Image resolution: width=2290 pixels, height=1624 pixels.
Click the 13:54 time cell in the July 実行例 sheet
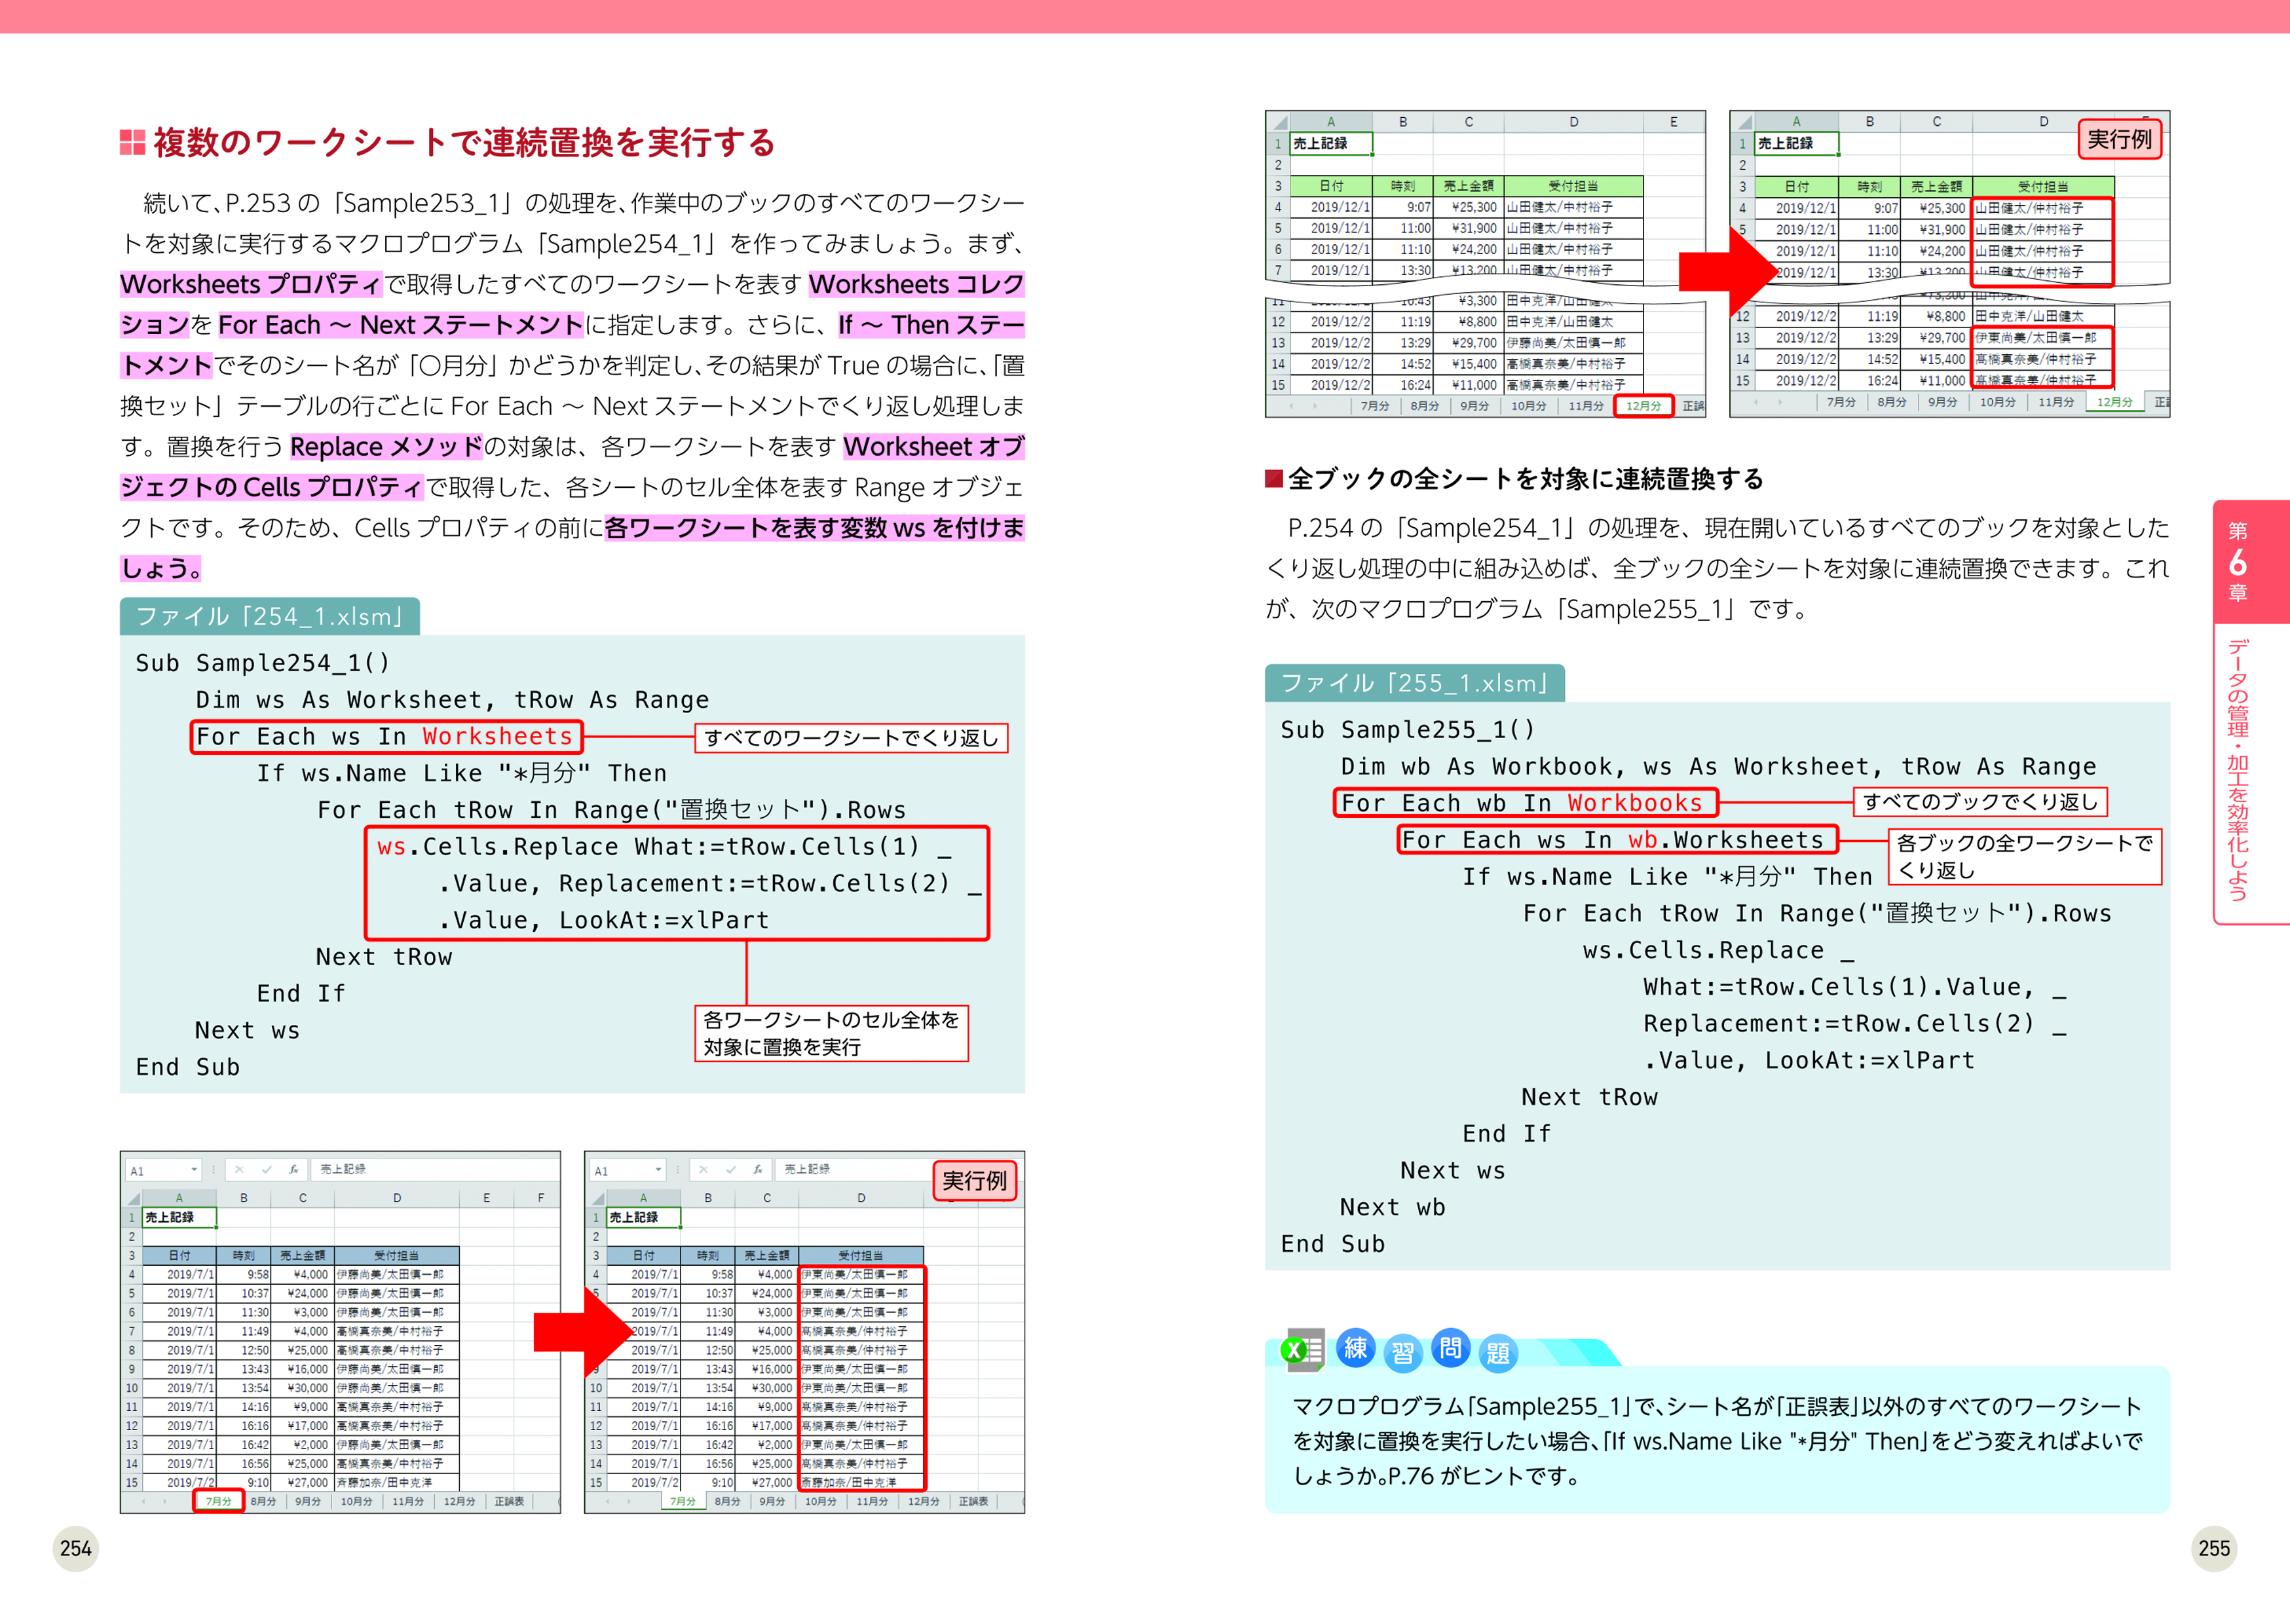[x=708, y=1388]
